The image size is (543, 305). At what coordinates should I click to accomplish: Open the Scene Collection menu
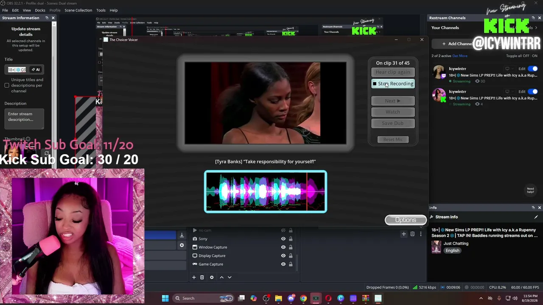(x=78, y=10)
